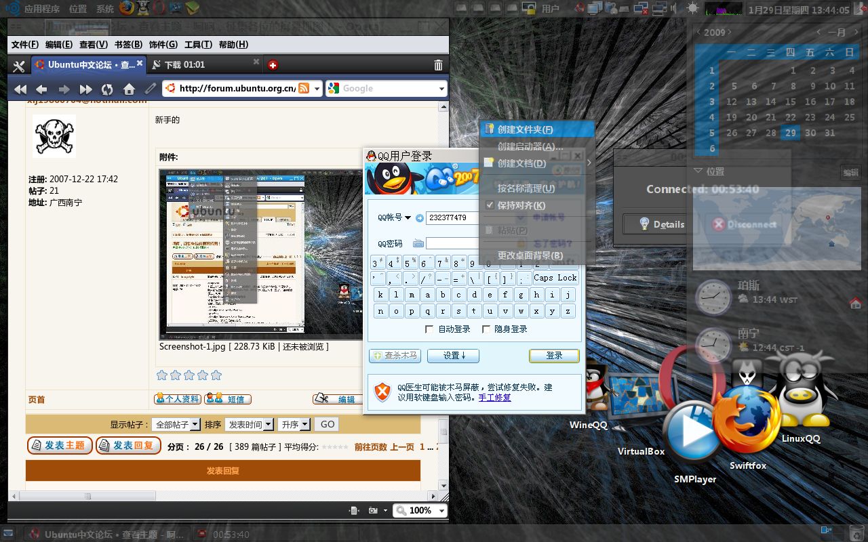Click the QQ帐号 number input field
The image size is (868, 542).
(x=453, y=218)
